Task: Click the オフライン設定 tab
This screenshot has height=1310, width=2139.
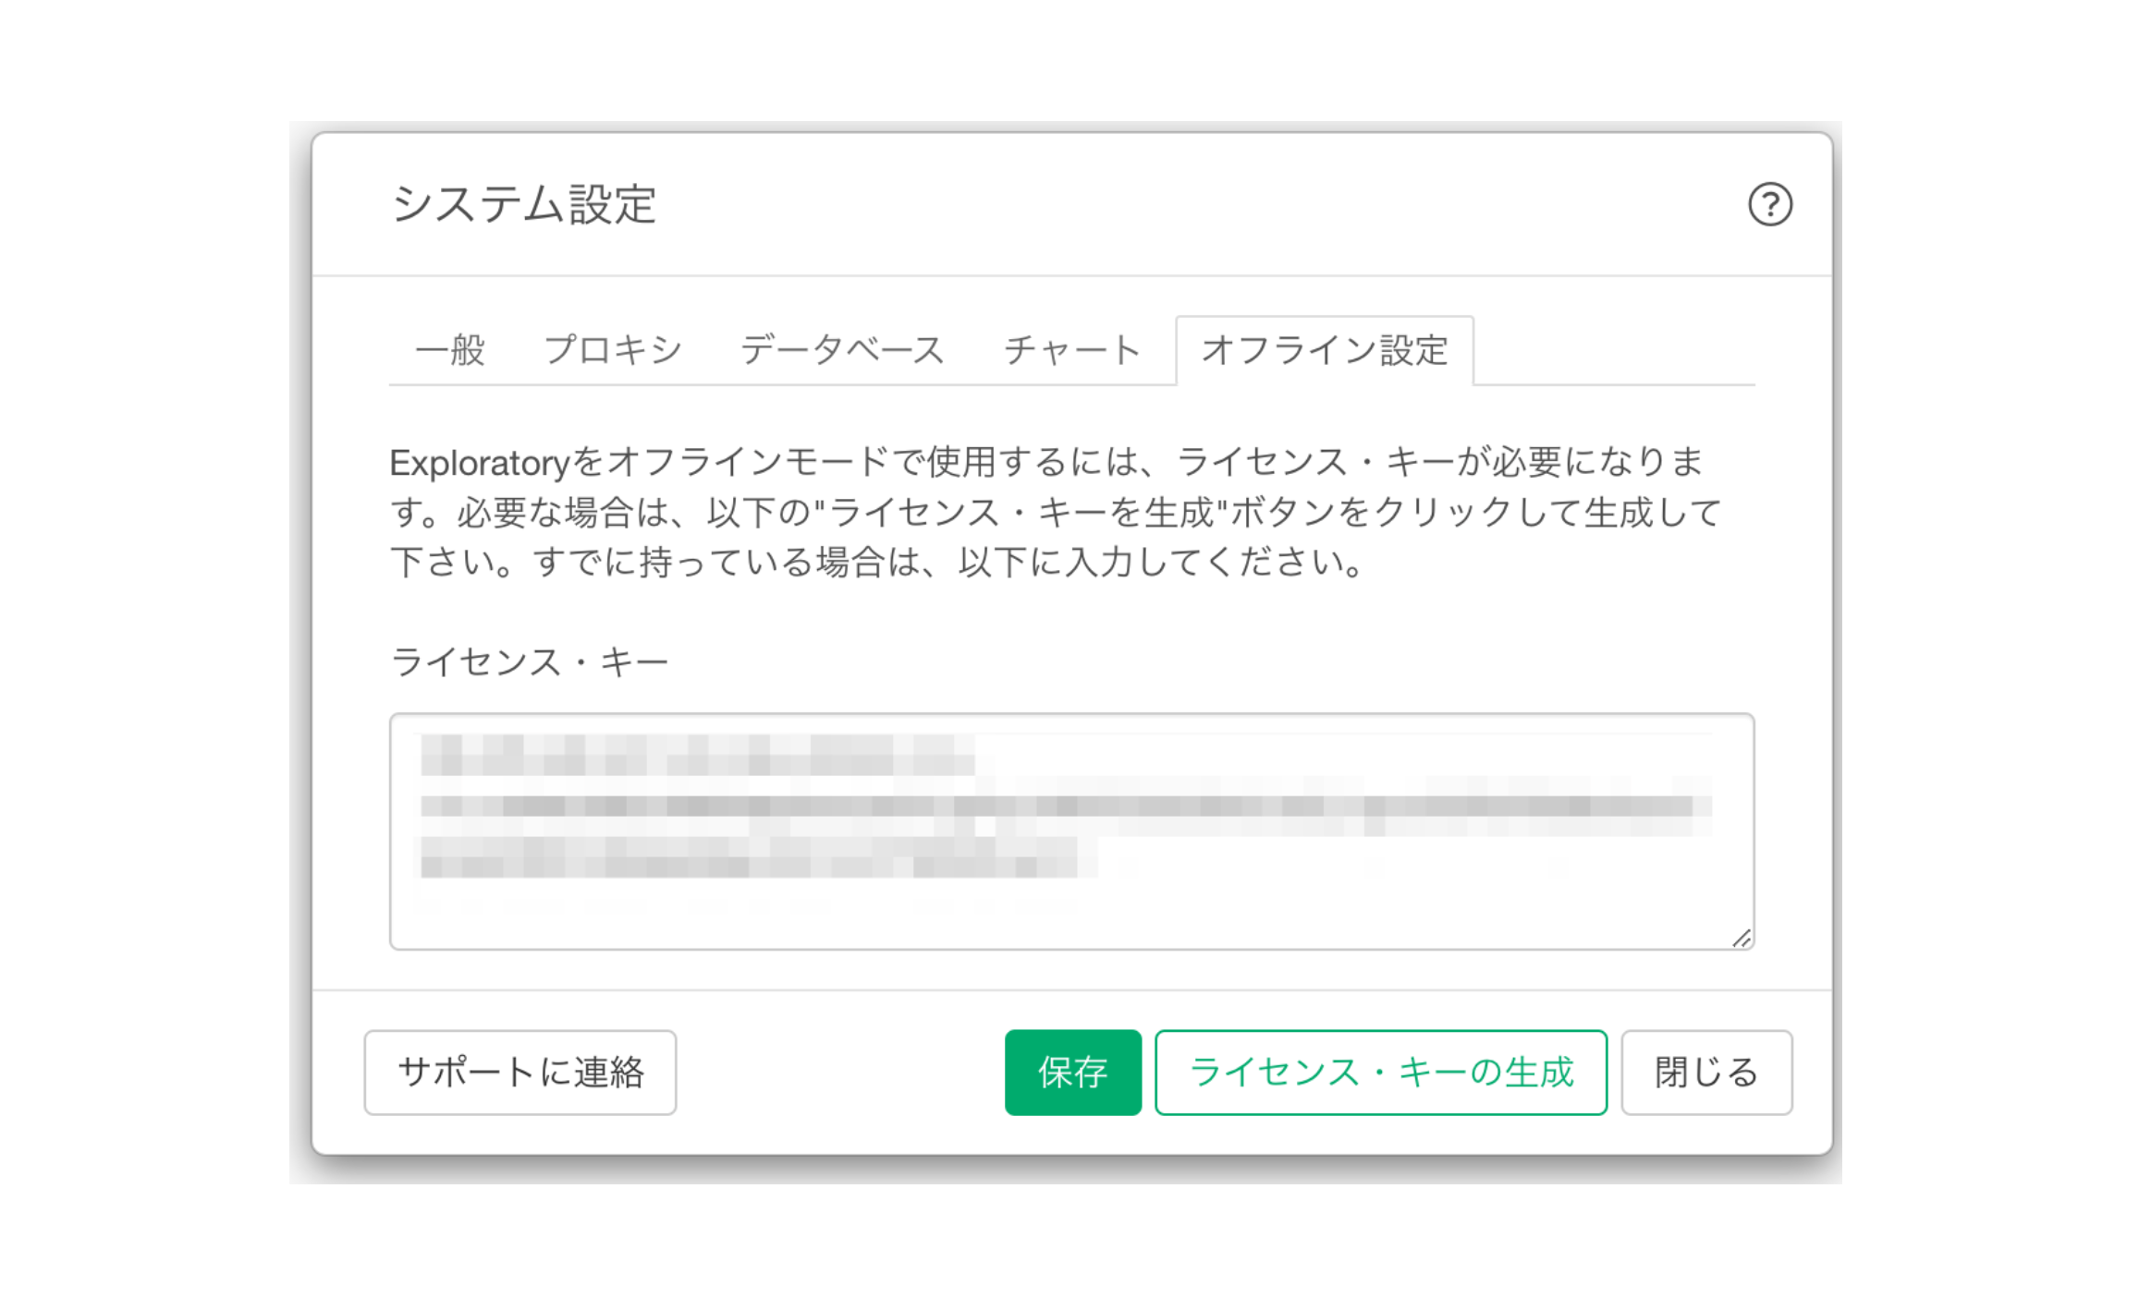Action: 1325,350
